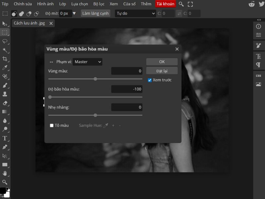265x199 pixels.
Task: Click the Vùng màu hue slider handle
Action: 95,79
